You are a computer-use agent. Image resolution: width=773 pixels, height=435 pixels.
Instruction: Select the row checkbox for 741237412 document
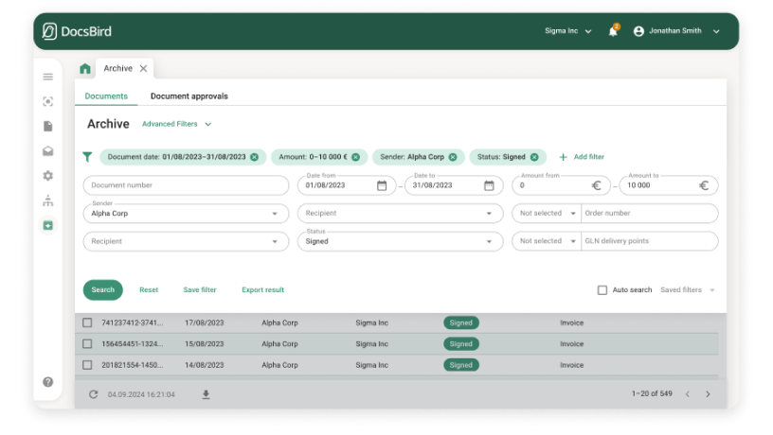click(87, 322)
